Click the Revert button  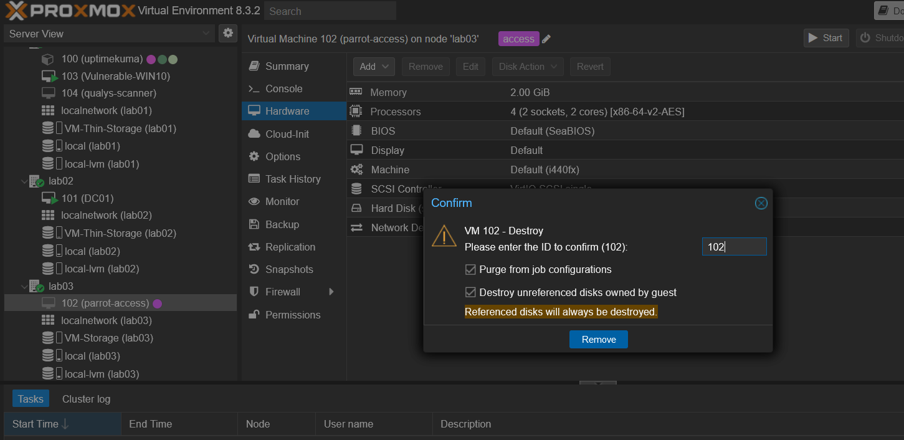(591, 67)
